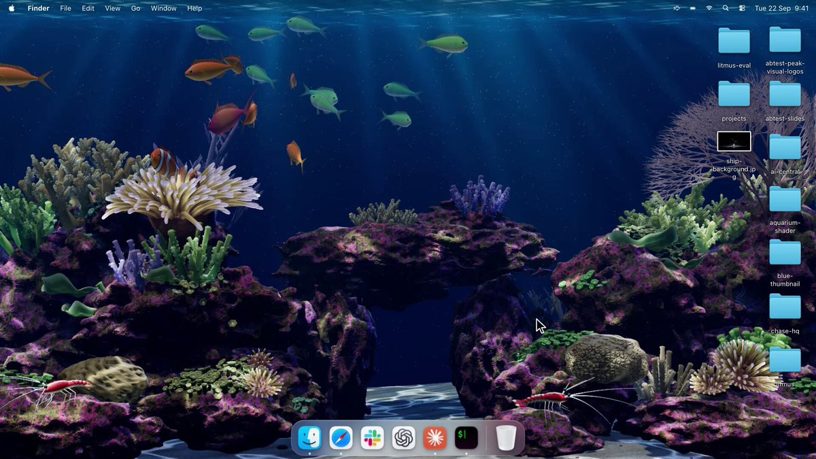Open Slack in the Dock

(372, 438)
